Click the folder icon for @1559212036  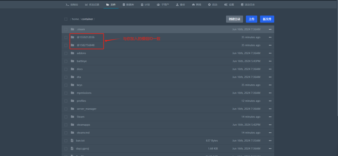(72, 37)
